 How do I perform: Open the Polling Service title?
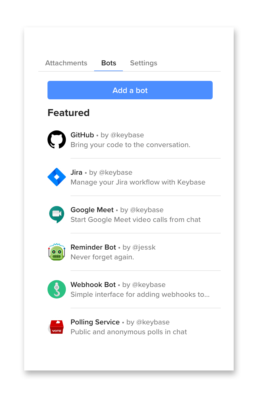95,322
